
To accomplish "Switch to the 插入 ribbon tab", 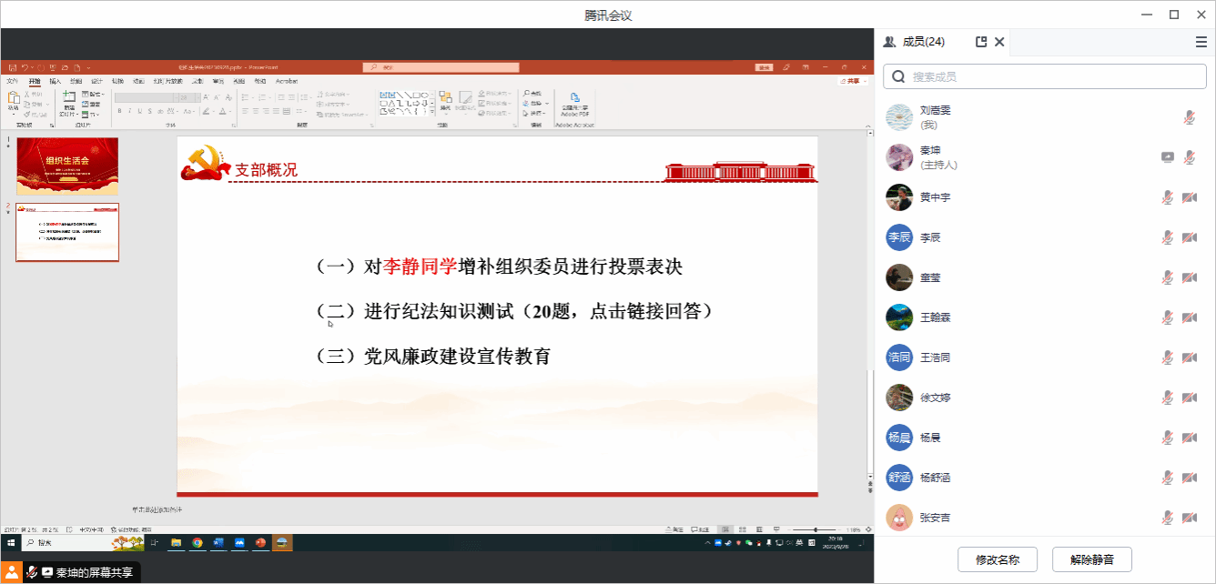I will [x=56, y=81].
